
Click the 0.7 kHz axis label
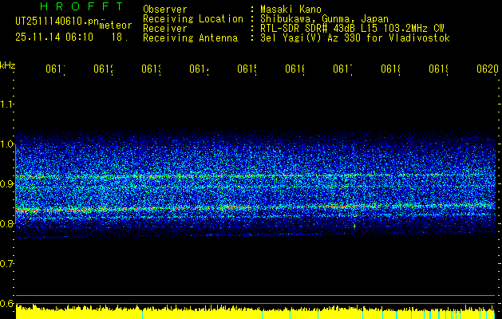pos(6,264)
